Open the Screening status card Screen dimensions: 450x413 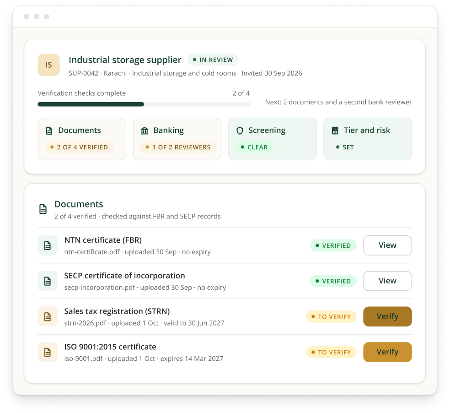[273, 139]
